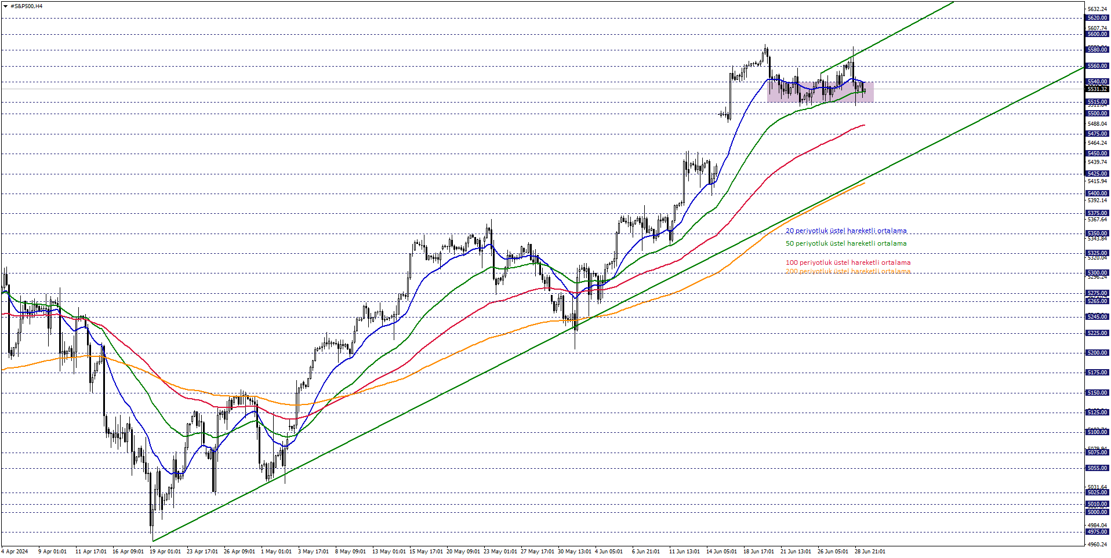This screenshot has height=558, width=1111.
Task: Click the 5464.24 axis value
Action: (1097, 143)
